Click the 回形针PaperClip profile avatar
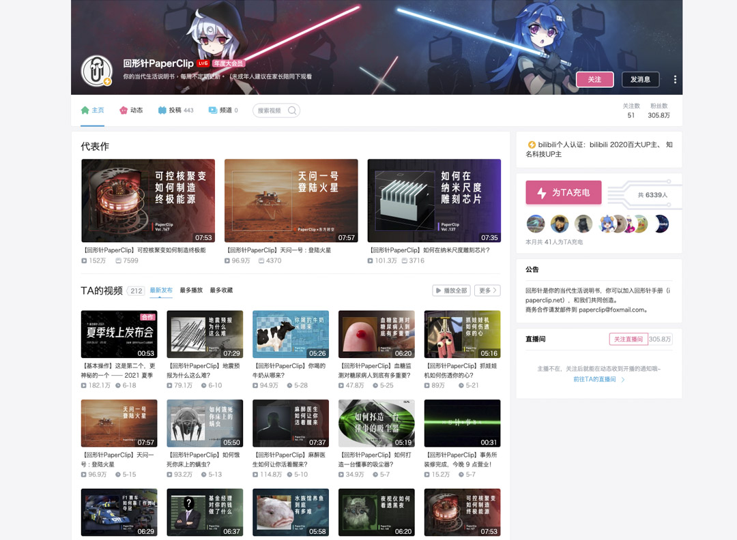 coord(96,71)
